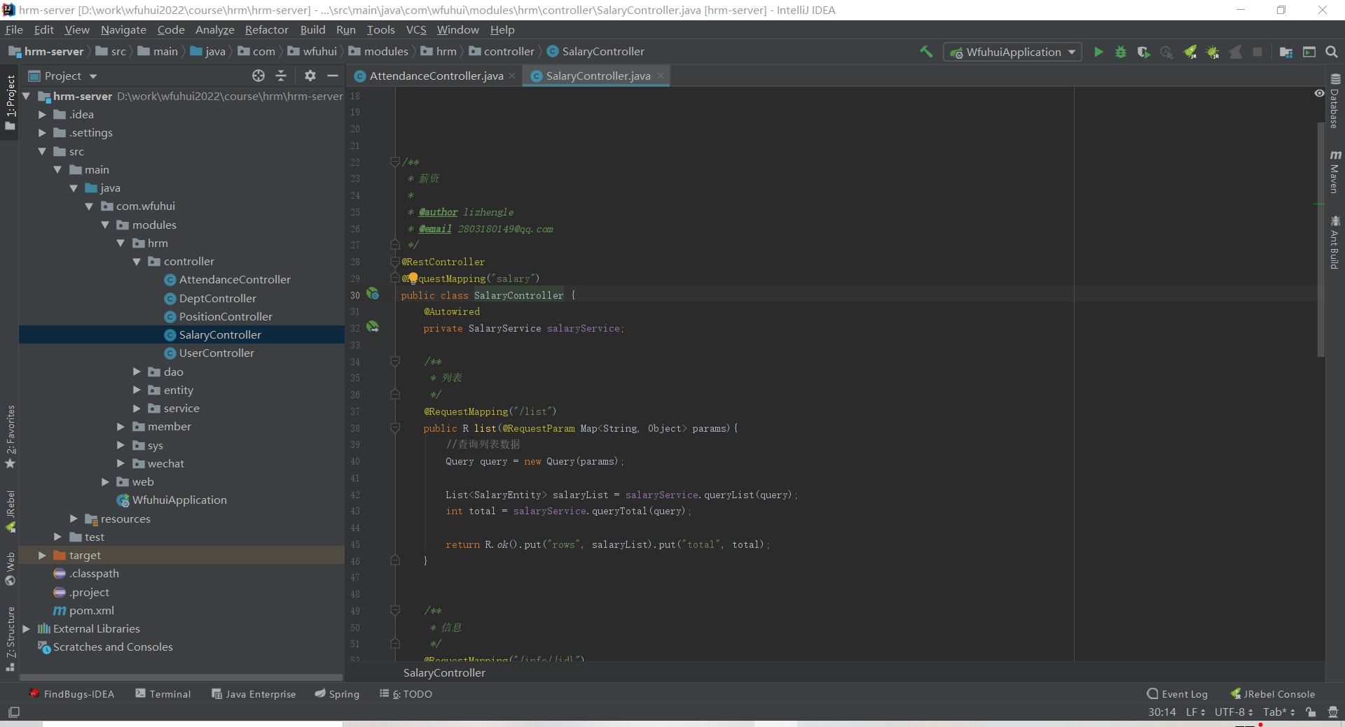Screen dimensions: 1345x727
Task: Run with Coverage shield icon
Action: [x=1143, y=52]
